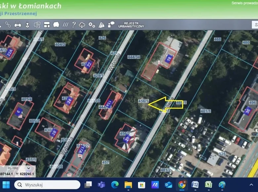Click the Windows Start button
Screen dimensions: 258x192
point(6,185)
